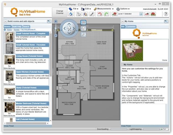Click the Change Channel button
Screen dimensions: 173x135
tap(60, 12)
